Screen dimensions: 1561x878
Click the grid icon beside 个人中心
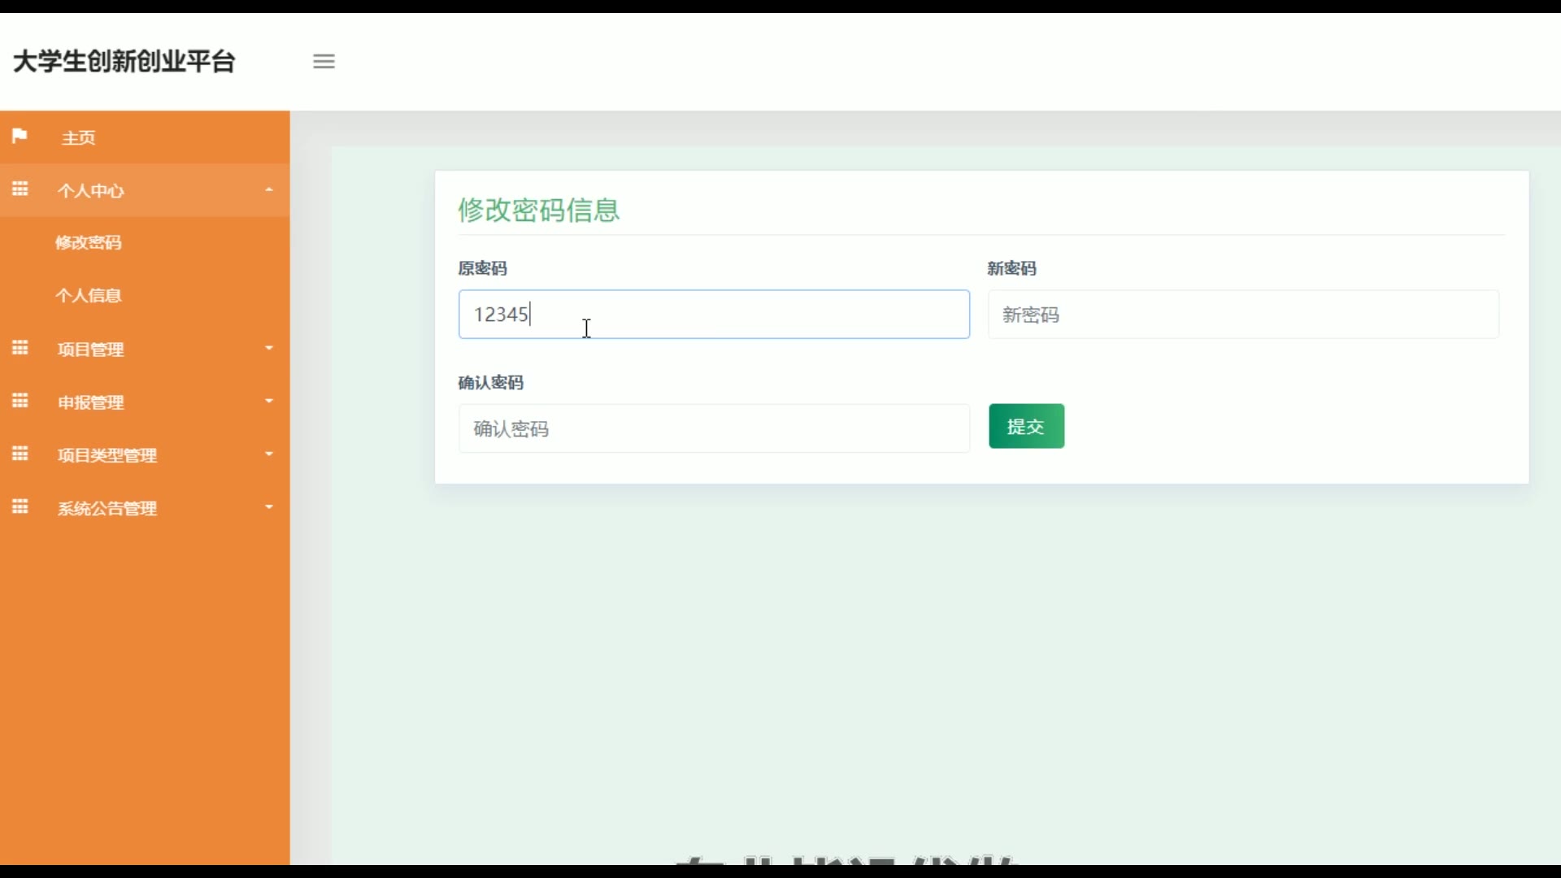[x=20, y=189]
